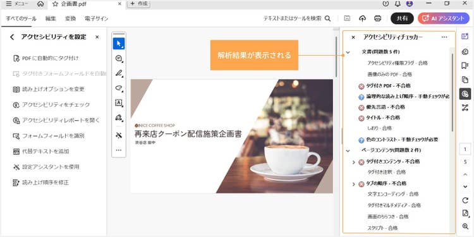This screenshot has height=237, width=474.
Task: Open the 変換 menu tab
Action: [70, 19]
